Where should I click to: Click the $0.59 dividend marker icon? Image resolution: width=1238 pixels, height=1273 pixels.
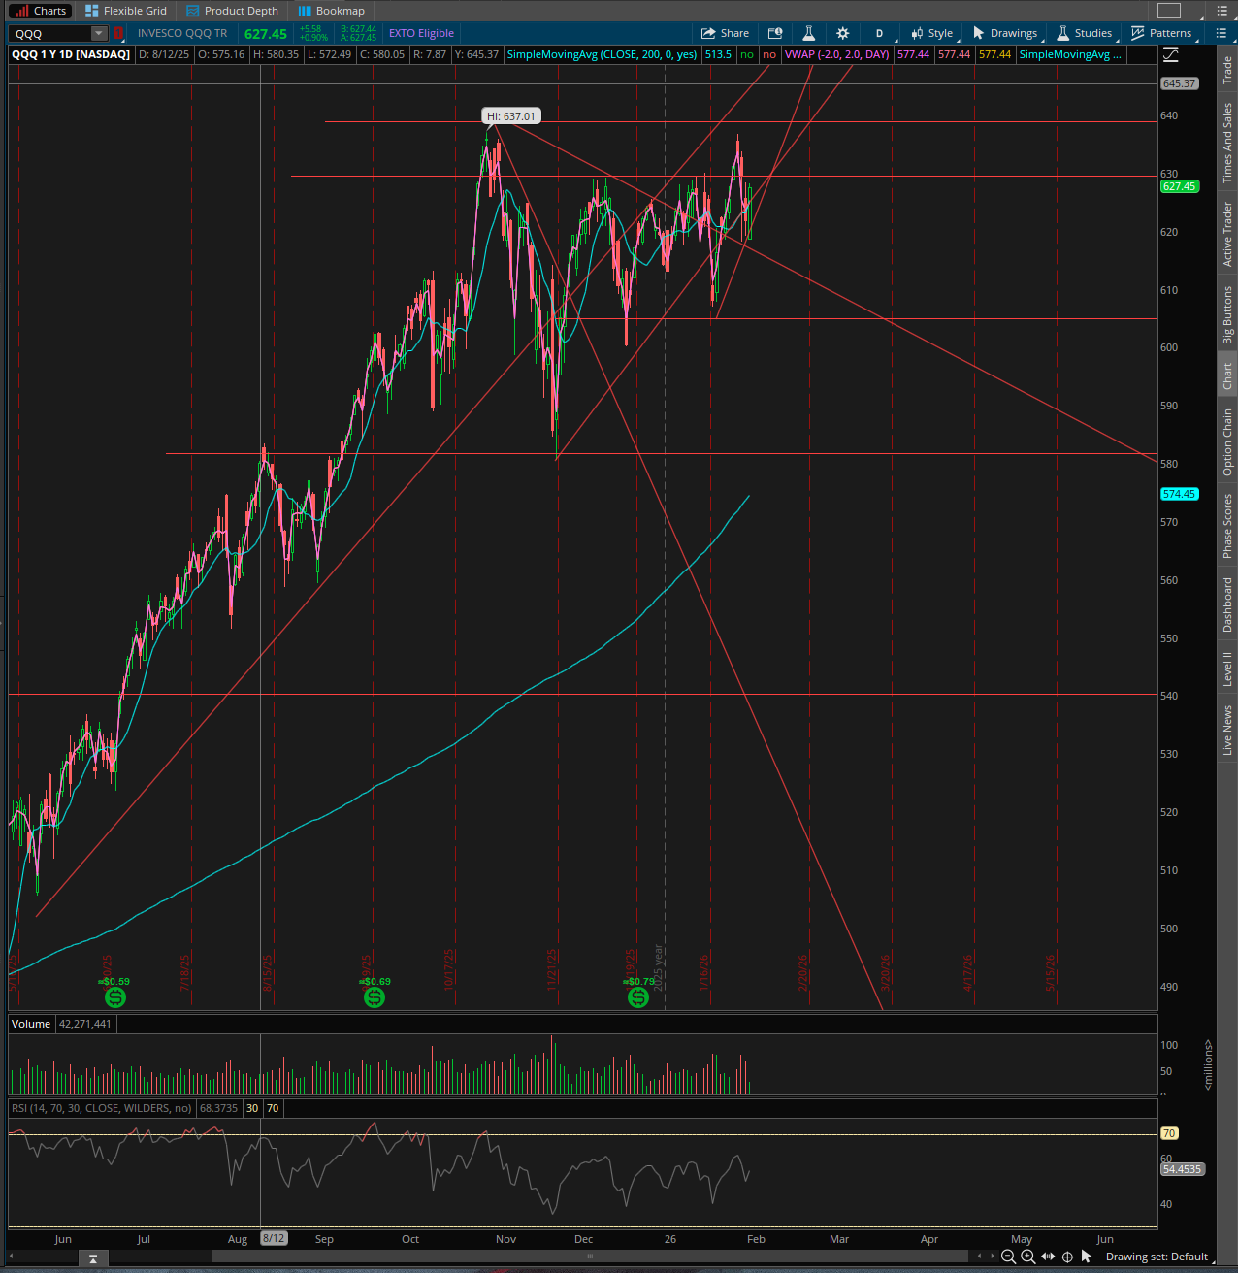115,997
